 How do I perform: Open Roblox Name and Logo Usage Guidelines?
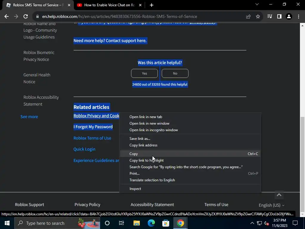coord(40,30)
